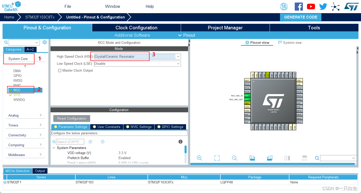Viewport: 361px width, 193px height.
Task: Flip the chip horizontally
Action: click(x=287, y=158)
